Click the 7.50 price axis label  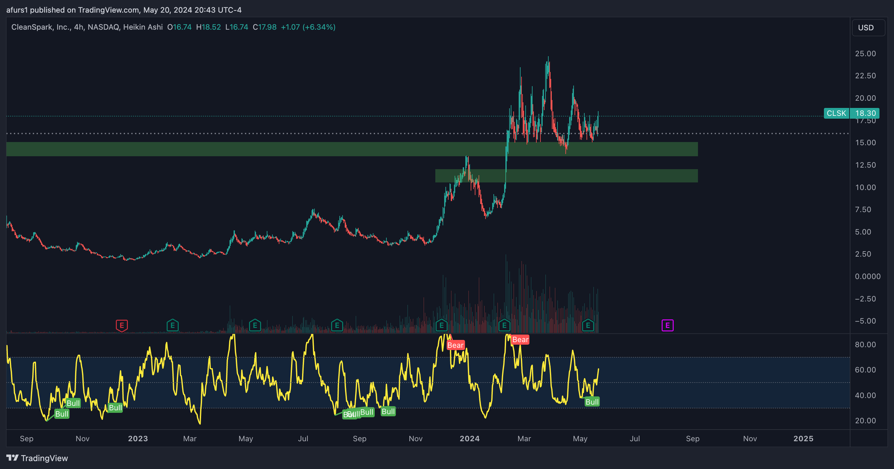[x=863, y=210]
